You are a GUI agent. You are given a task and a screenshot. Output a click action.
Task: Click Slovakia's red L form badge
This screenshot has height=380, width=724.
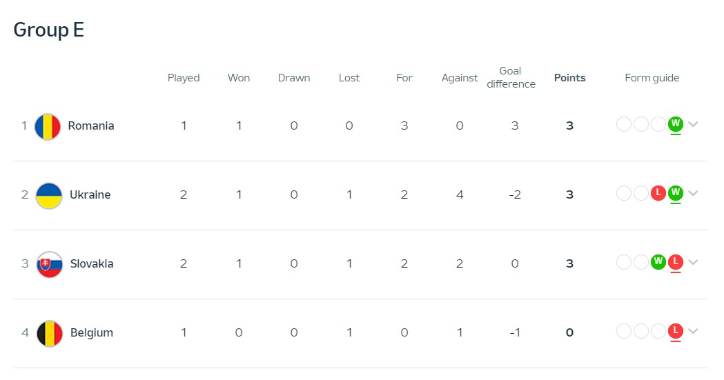pos(676,262)
